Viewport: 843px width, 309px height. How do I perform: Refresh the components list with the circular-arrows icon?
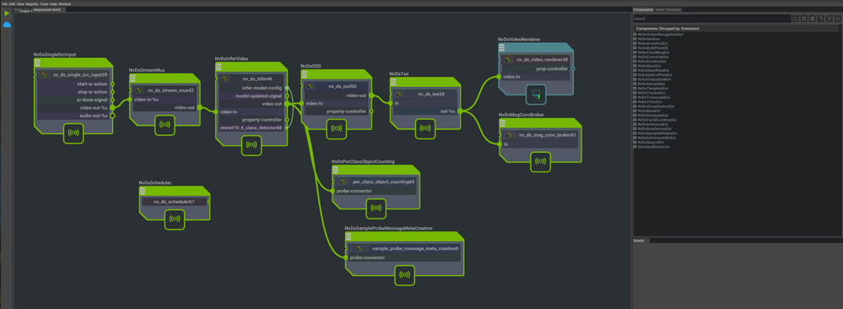(795, 19)
